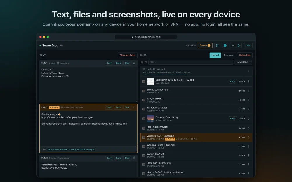Select Presentation Q3.pptx with its checkbox
The image size is (292, 182).
144,128
